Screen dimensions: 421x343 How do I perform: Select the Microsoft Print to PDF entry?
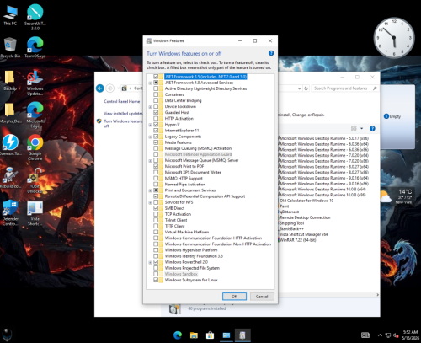coord(184,166)
